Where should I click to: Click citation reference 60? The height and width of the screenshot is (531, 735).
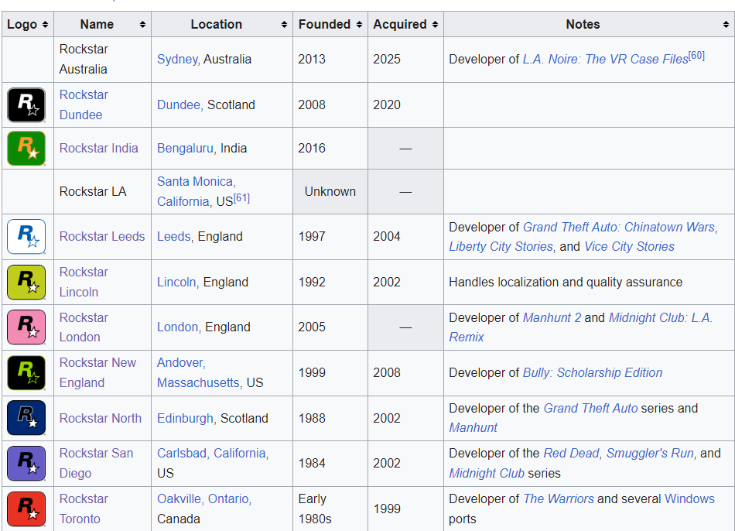(x=696, y=55)
